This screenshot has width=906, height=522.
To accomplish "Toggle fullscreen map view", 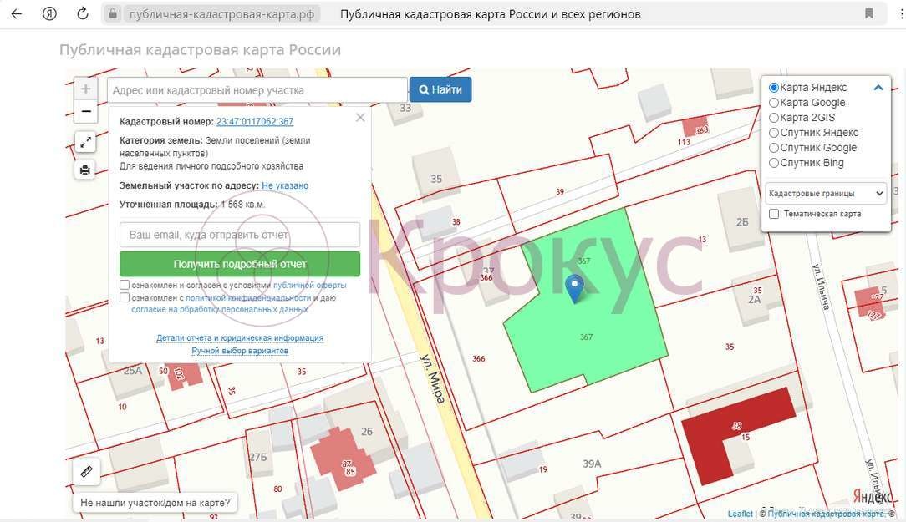I will click(85, 142).
